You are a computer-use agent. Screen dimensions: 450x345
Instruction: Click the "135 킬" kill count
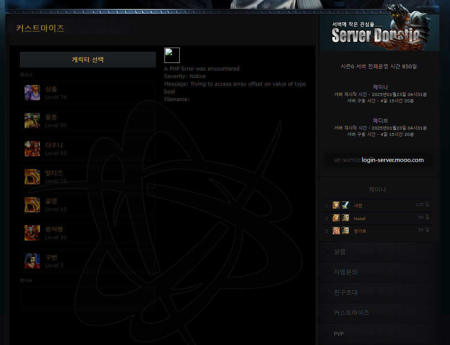tap(422, 204)
